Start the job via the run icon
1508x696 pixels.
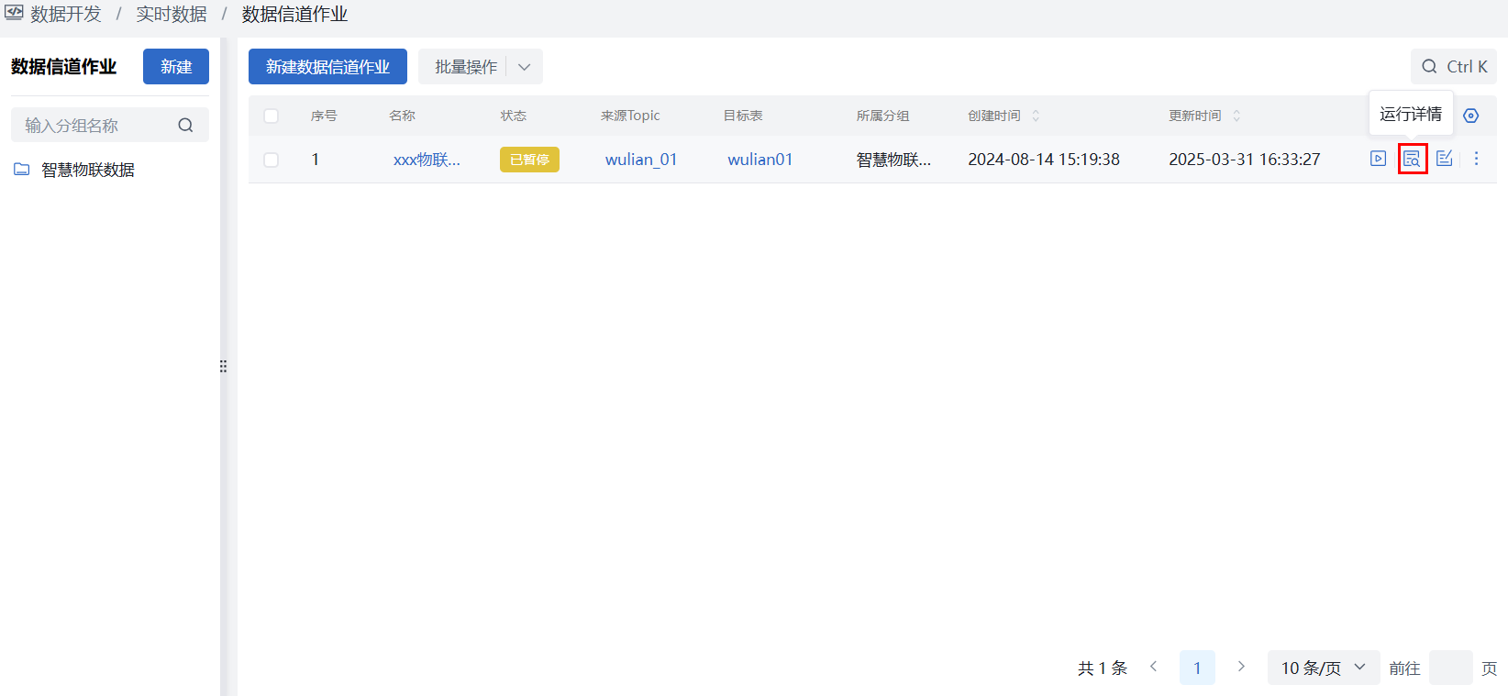1378,159
